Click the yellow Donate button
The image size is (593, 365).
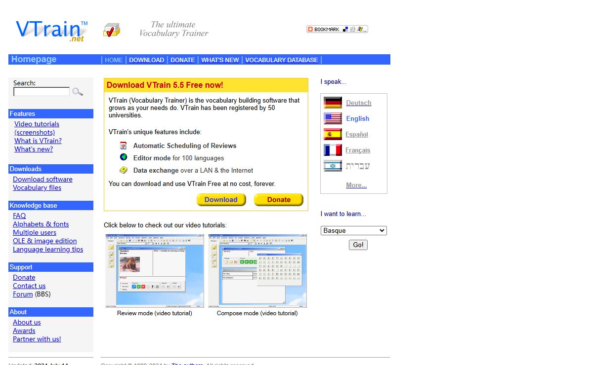[279, 200]
